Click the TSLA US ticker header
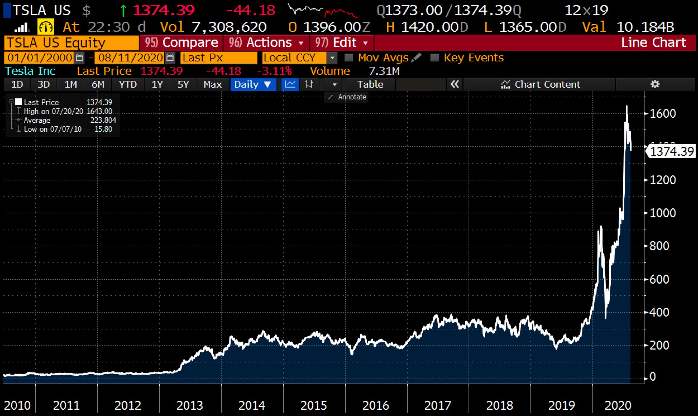 click(x=42, y=10)
